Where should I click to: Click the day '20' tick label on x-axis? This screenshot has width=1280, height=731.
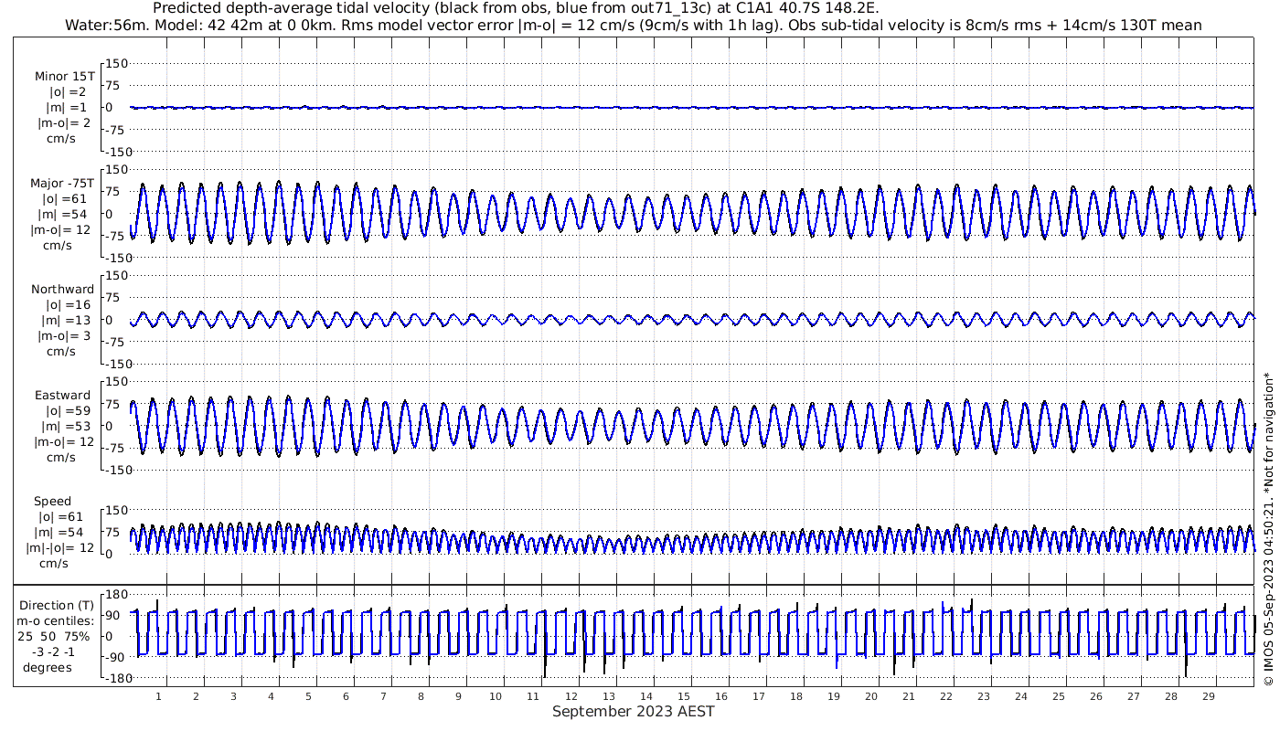(870, 696)
